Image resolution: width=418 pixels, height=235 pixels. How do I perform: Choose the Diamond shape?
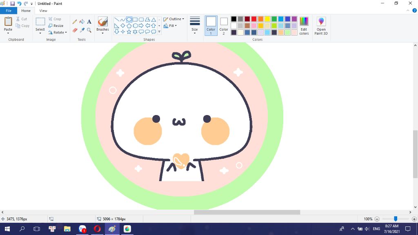123,26
